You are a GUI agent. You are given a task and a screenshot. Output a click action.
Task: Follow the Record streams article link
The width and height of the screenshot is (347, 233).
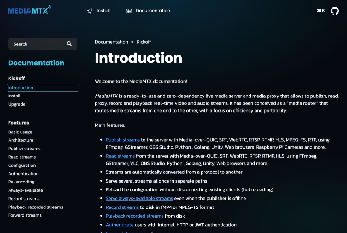point(122,207)
